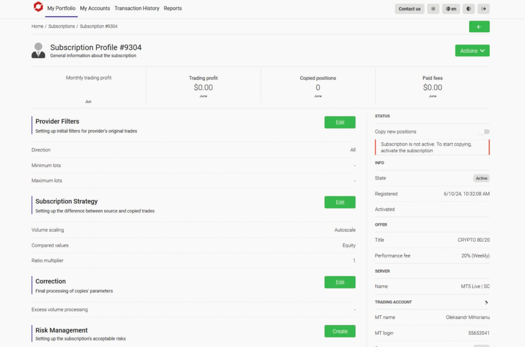Open settings via the gear icon

point(433,9)
